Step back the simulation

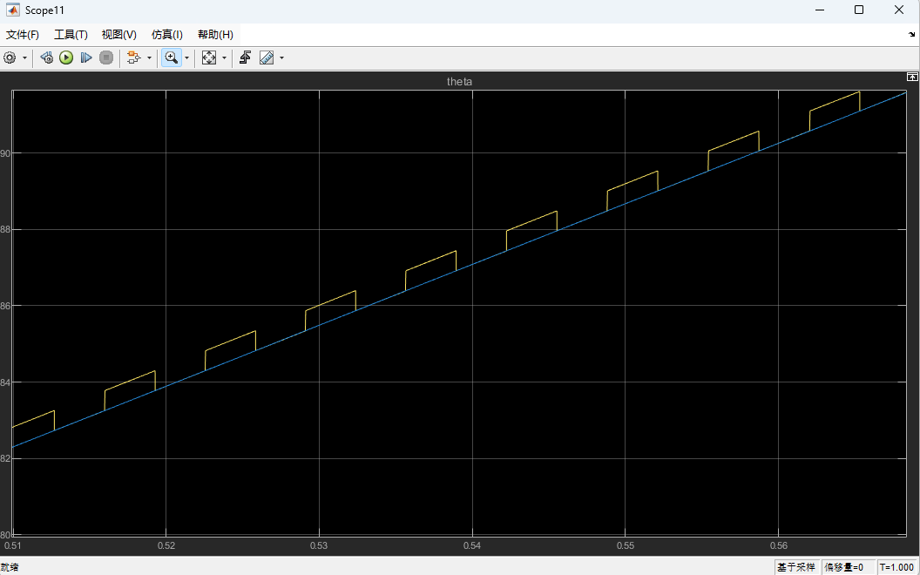[47, 57]
